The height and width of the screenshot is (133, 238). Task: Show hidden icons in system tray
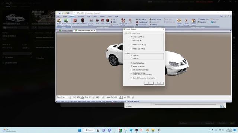[x=209, y=130]
